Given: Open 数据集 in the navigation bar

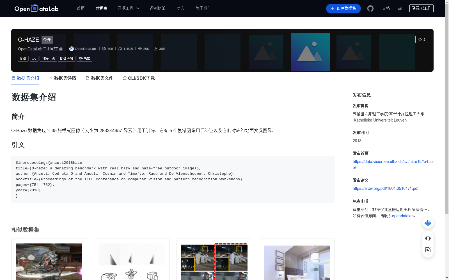Looking at the screenshot, I should click(102, 8).
